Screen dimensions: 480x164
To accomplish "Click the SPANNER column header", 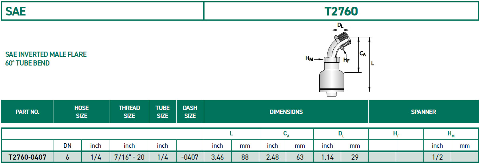I will tap(423, 112).
